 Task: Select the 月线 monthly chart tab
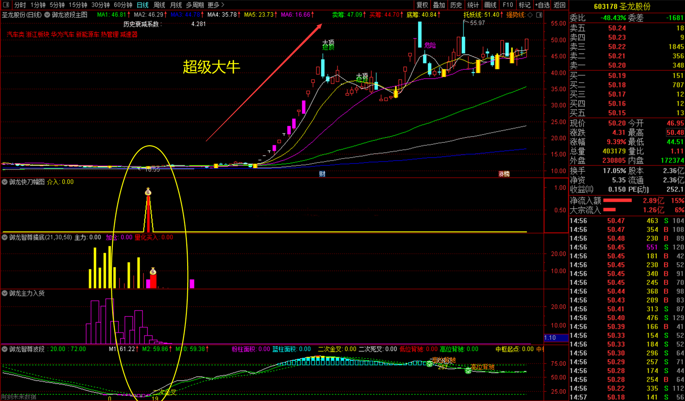(176, 5)
